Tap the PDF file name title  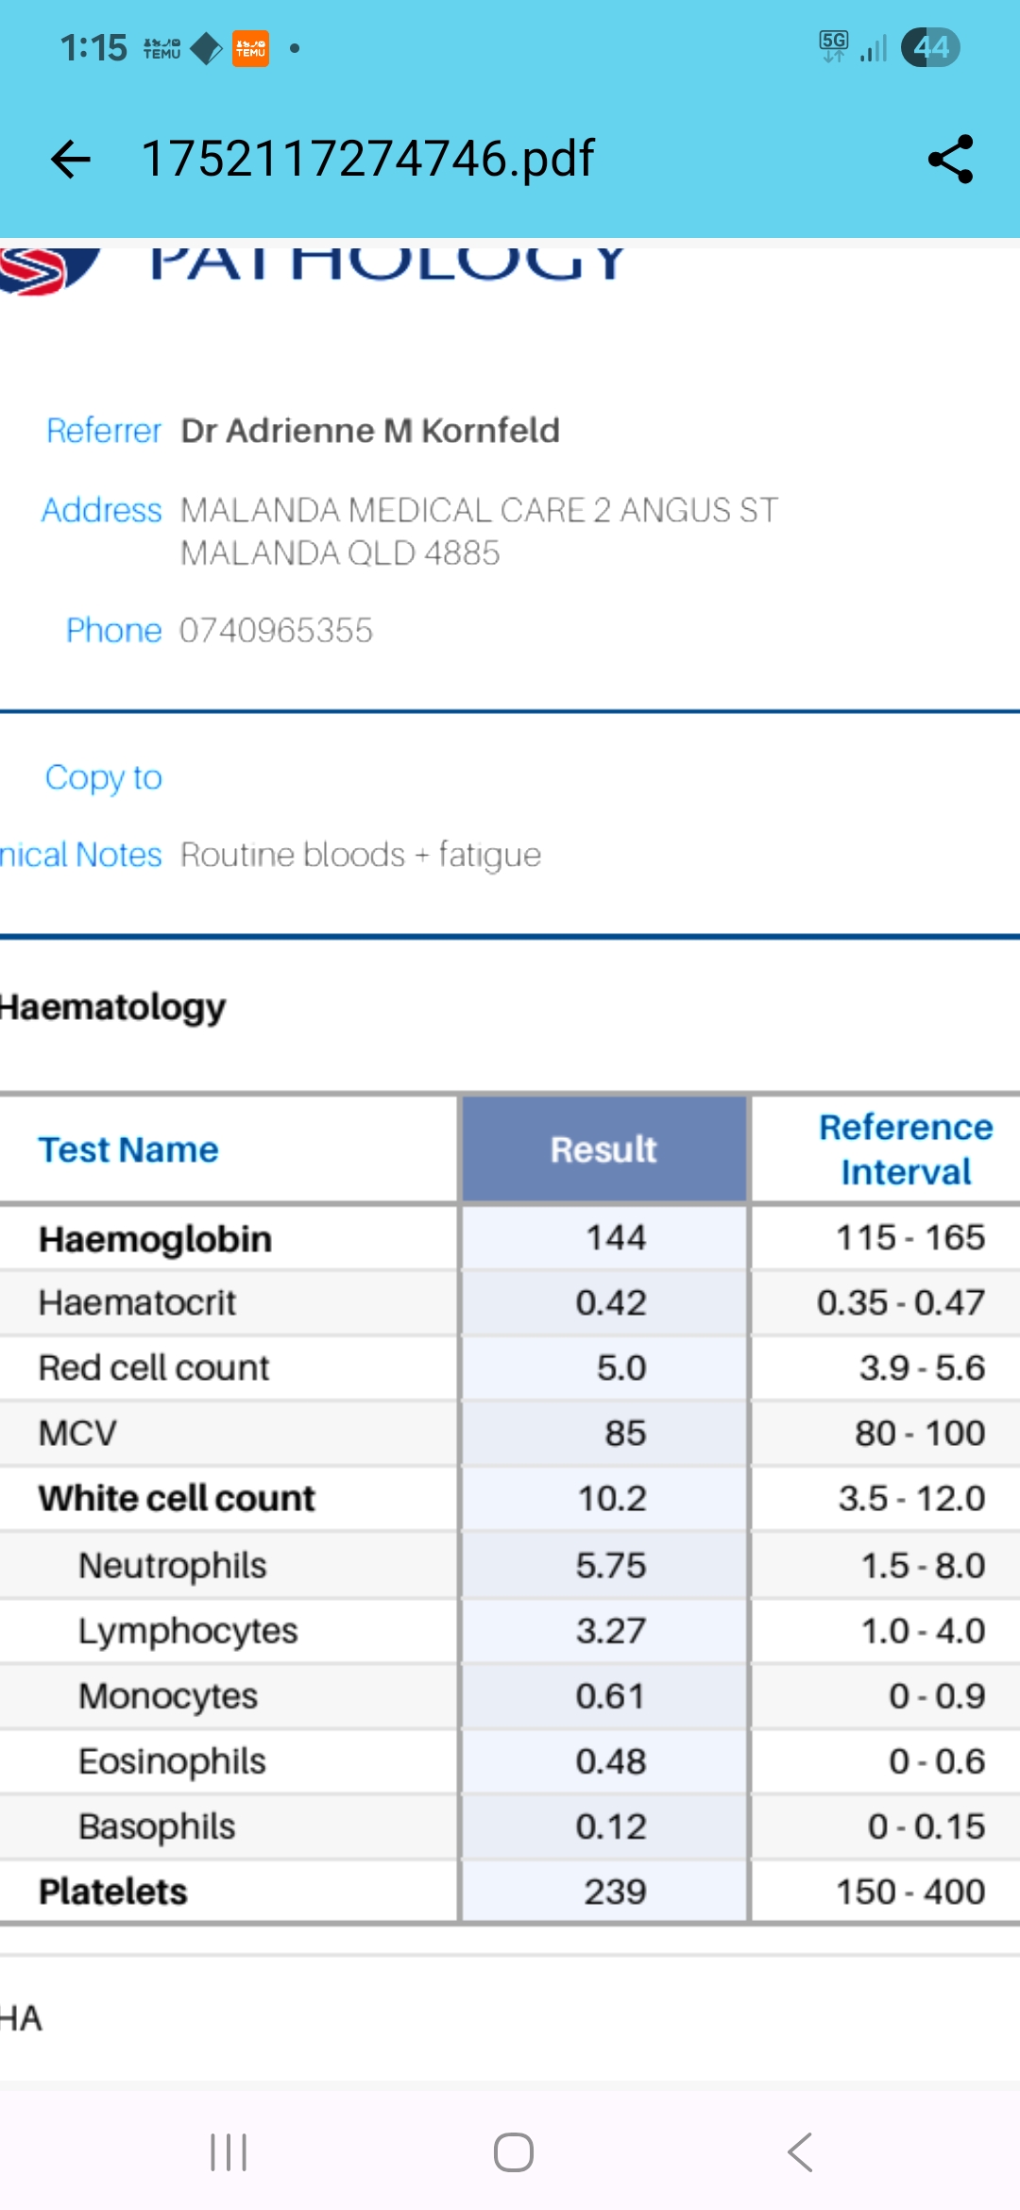(368, 159)
